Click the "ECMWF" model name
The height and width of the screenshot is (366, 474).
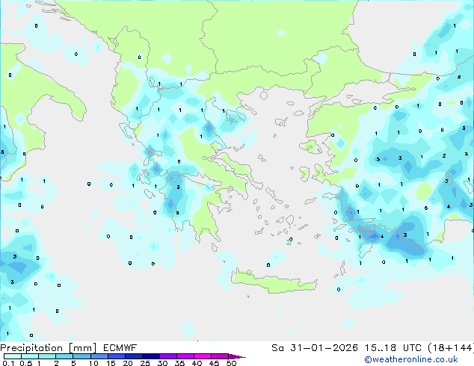pyautogui.click(x=120, y=348)
